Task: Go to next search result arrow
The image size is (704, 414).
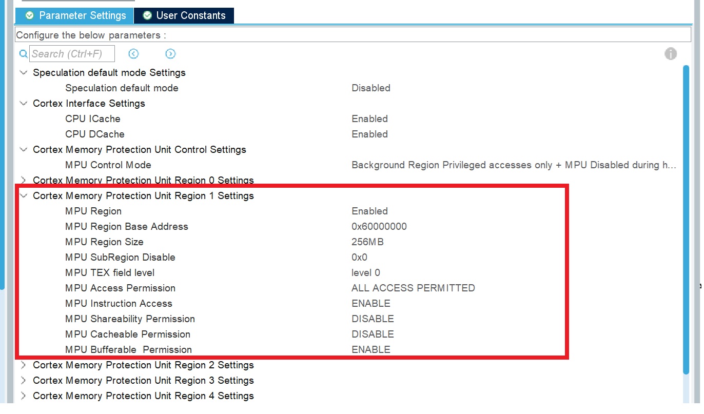Action: [x=170, y=54]
